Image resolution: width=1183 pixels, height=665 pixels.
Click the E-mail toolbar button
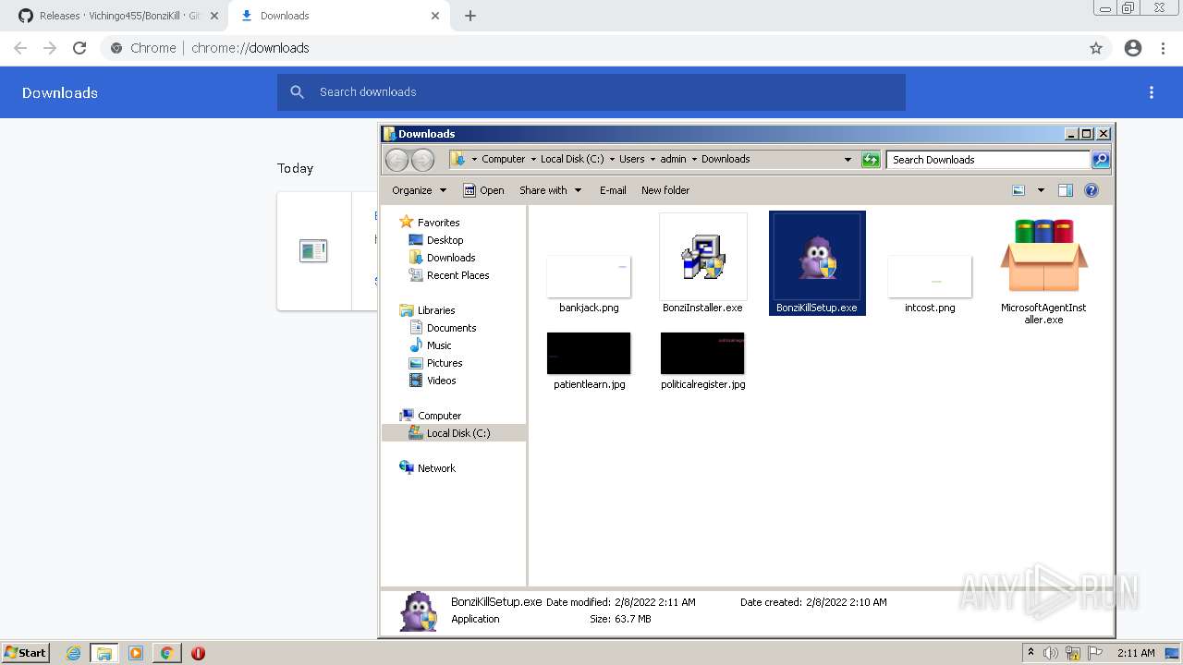613,190
